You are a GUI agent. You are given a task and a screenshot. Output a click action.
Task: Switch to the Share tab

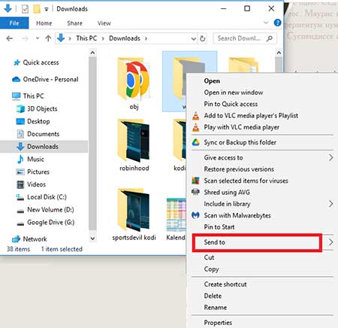[x=74, y=23]
